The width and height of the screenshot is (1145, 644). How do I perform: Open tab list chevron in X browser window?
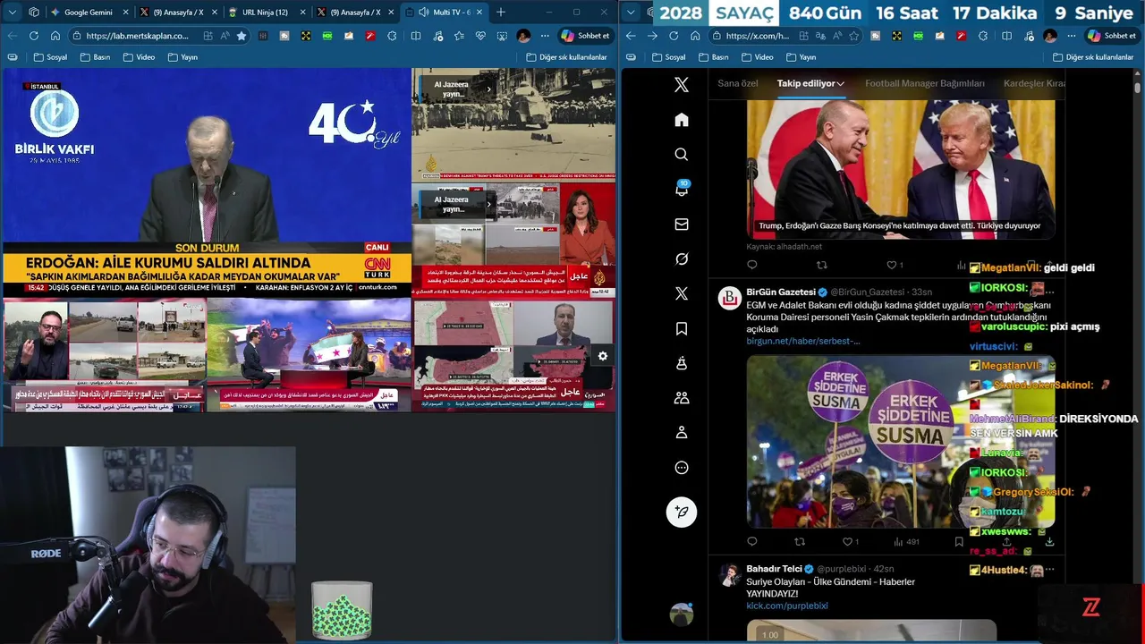[631, 13]
